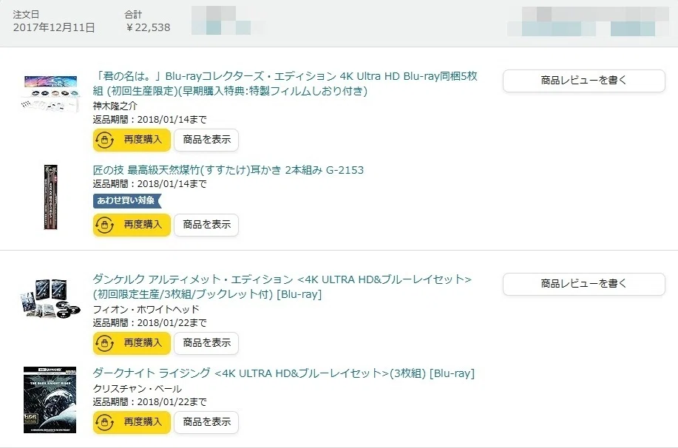Click the reorder icon for the 君の名は。 Blu-ray
This screenshot has width=678, height=448.
coord(104,140)
